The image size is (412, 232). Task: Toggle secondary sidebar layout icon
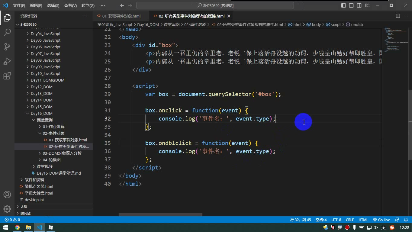point(359,5)
